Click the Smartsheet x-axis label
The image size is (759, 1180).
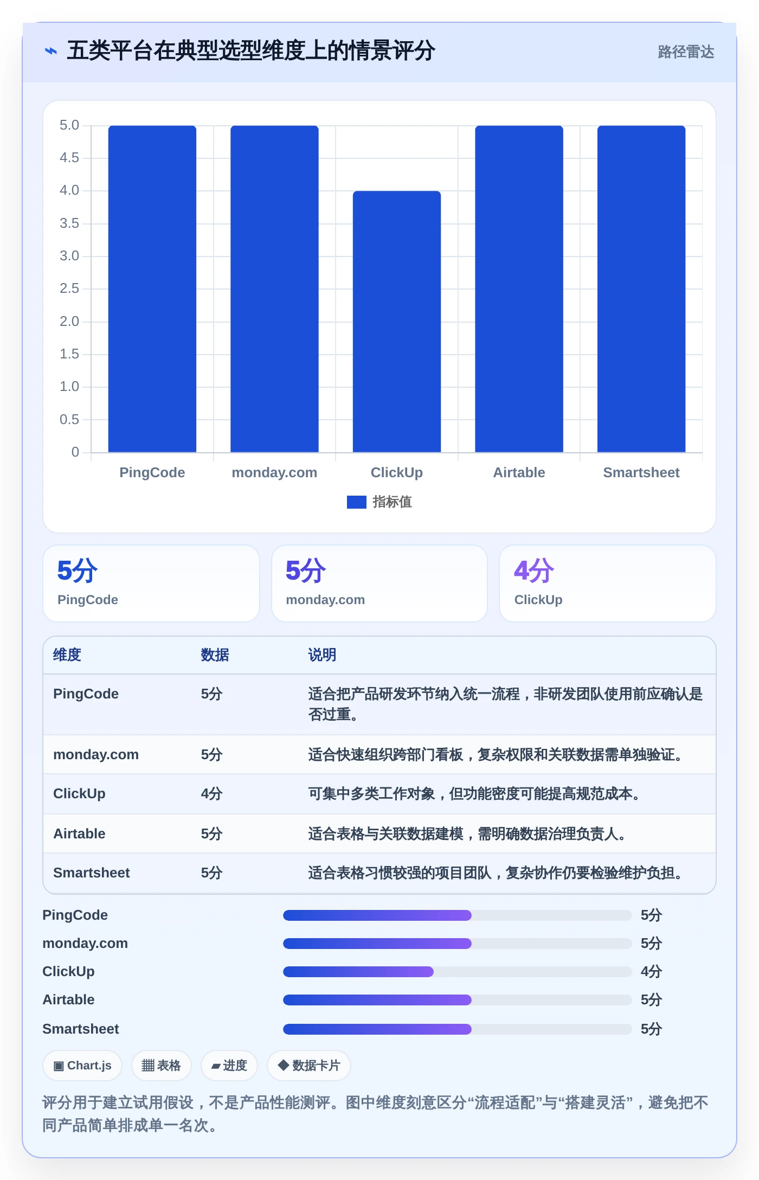tap(641, 472)
